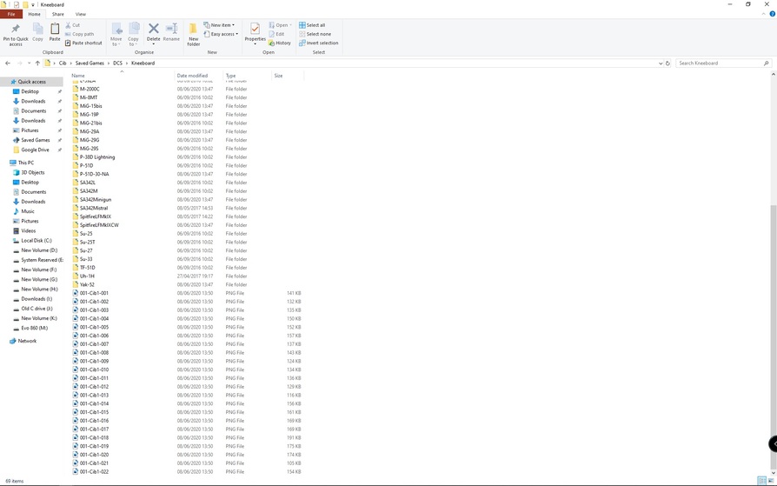The image size is (777, 486).
Task: Click Edit in the Open group
Action: (276, 34)
